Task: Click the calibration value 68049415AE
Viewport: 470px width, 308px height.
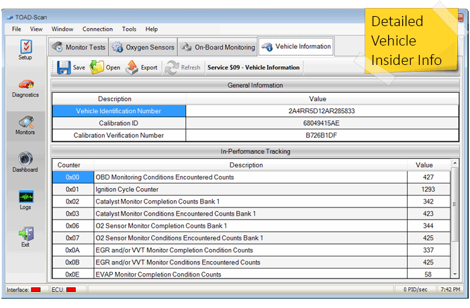Action: (x=322, y=123)
